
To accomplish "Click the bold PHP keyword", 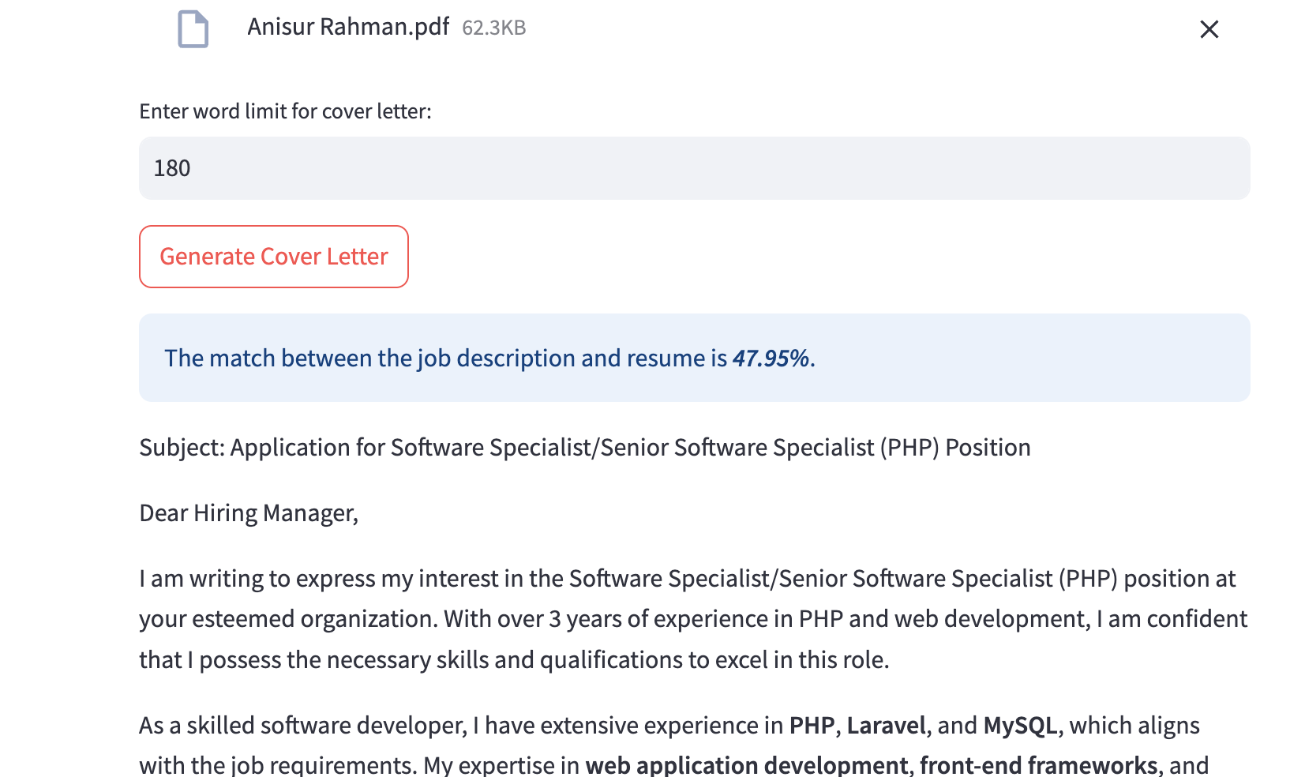I will point(812,726).
